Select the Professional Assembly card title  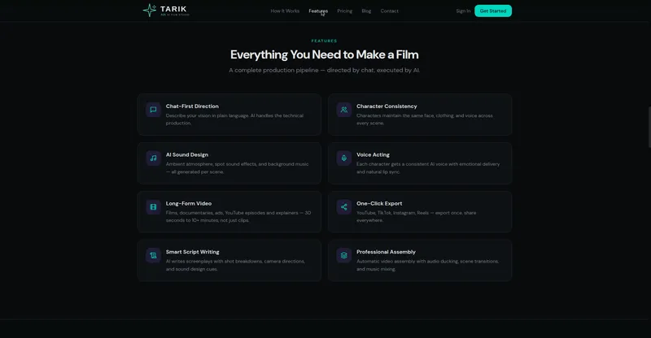[x=386, y=252]
